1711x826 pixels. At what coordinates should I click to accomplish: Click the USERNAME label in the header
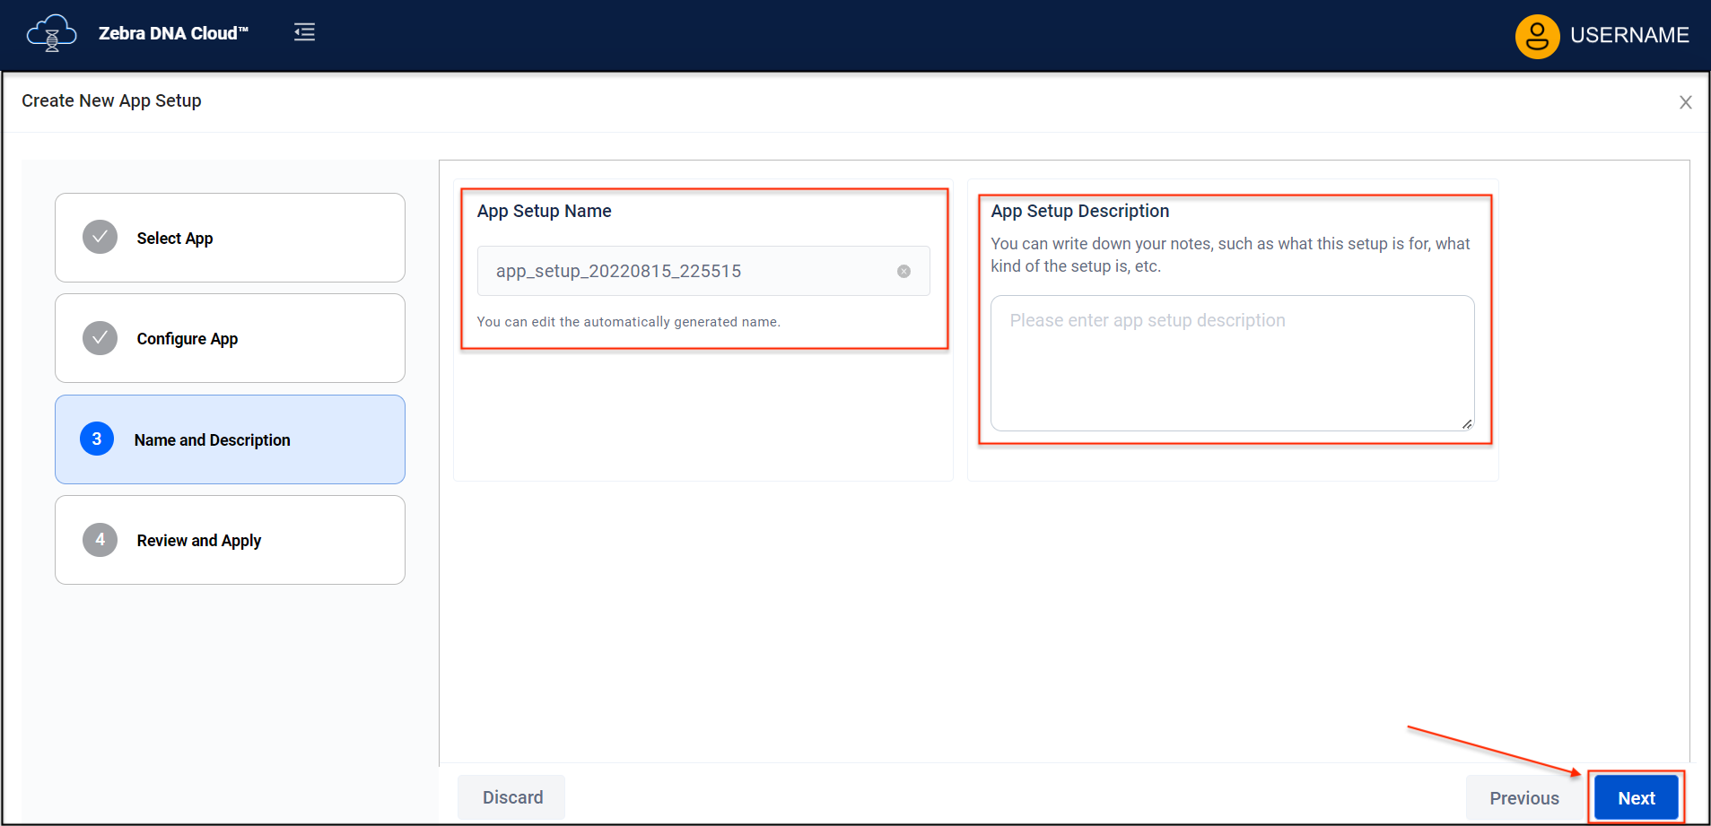1628,36
